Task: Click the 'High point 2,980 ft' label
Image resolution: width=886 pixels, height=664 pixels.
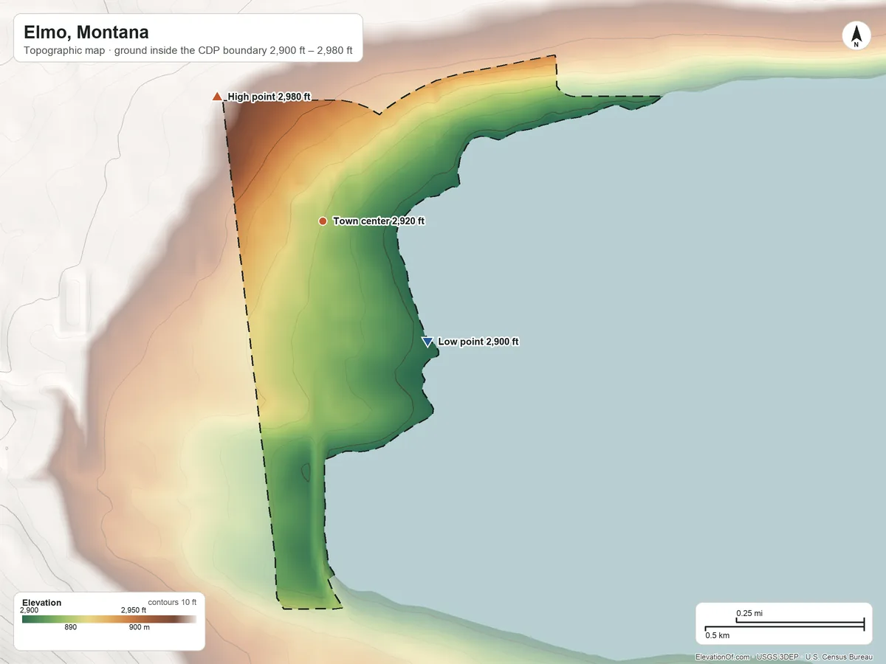Action: (269, 97)
